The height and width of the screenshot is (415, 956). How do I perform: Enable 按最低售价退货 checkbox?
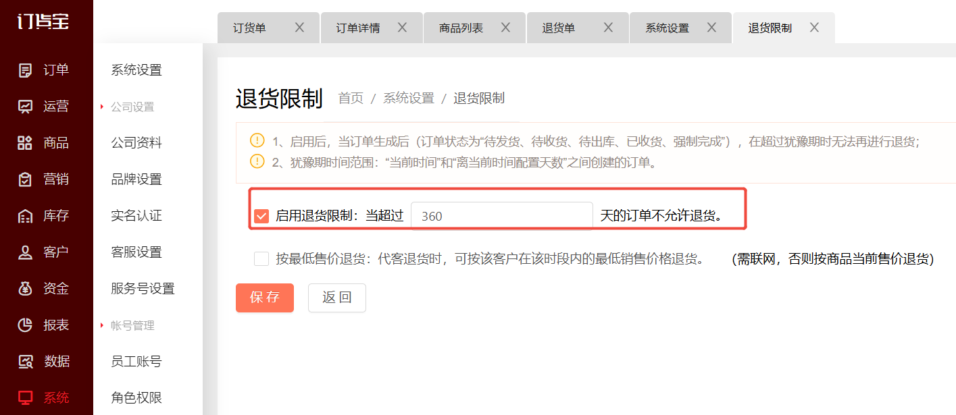[x=261, y=258]
